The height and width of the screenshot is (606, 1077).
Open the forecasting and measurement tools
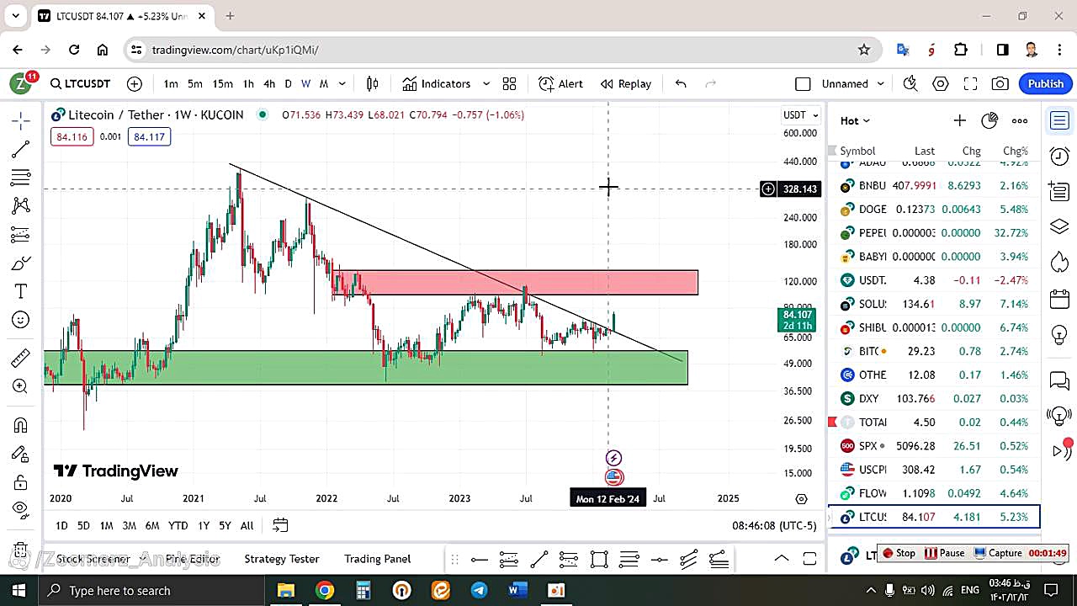tap(21, 235)
